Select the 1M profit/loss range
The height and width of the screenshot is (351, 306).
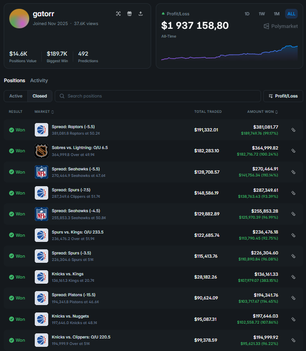click(x=276, y=14)
